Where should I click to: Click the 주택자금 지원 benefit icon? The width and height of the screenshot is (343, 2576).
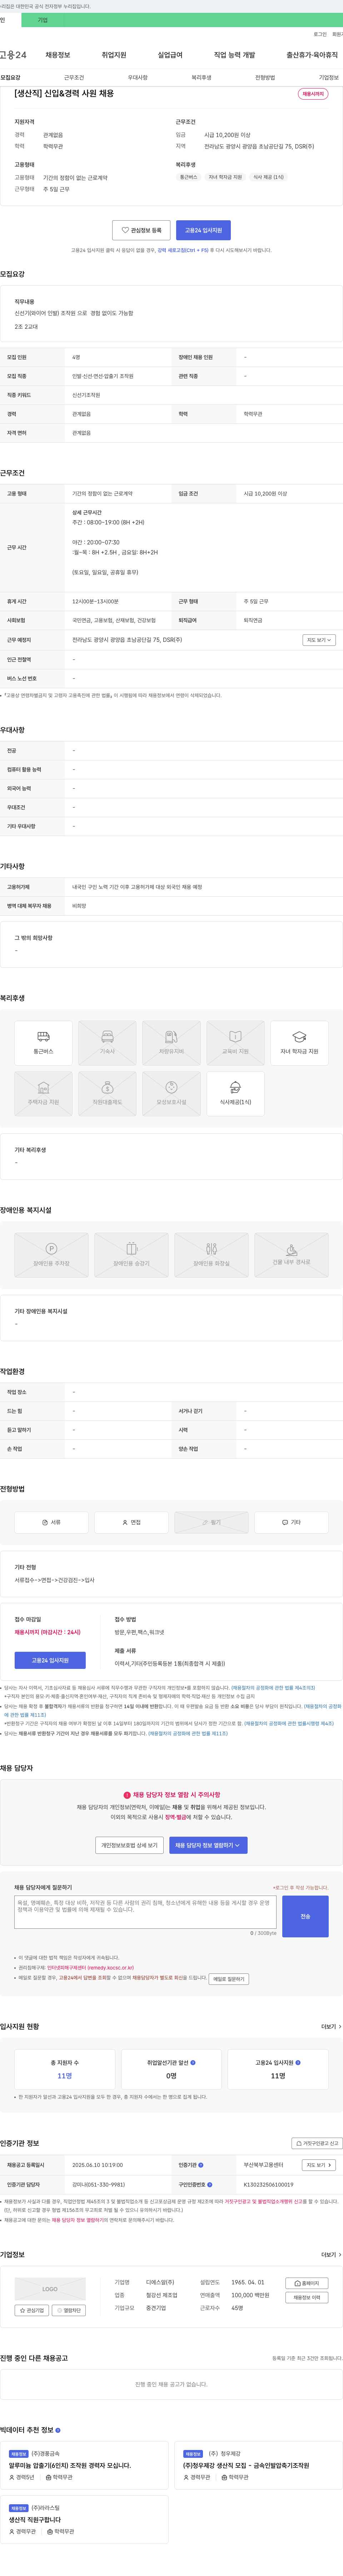(43, 1094)
